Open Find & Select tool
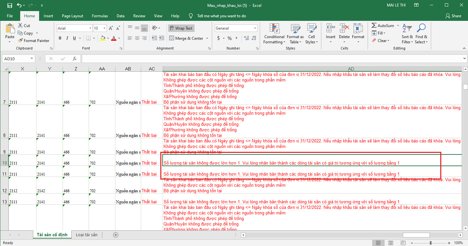This screenshot has width=468, height=246. 421,34
